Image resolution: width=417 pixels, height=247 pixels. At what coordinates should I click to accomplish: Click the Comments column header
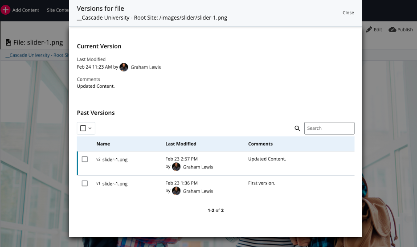(260, 144)
